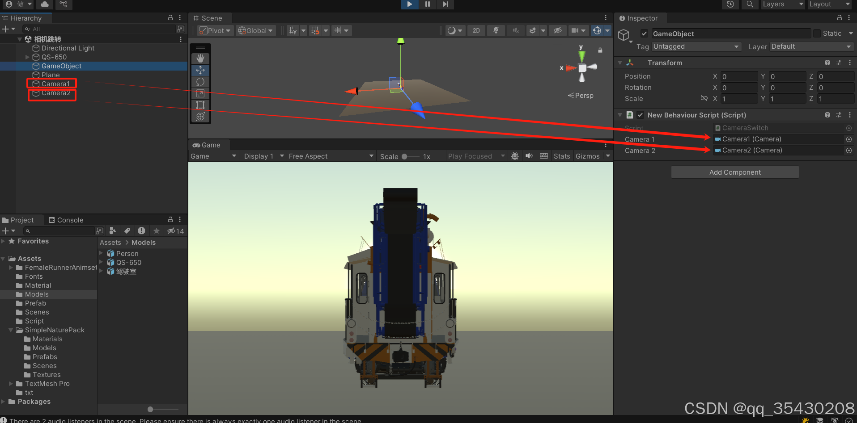The image size is (857, 423).
Task: Enable 2D view mode in Scene view
Action: (x=476, y=30)
